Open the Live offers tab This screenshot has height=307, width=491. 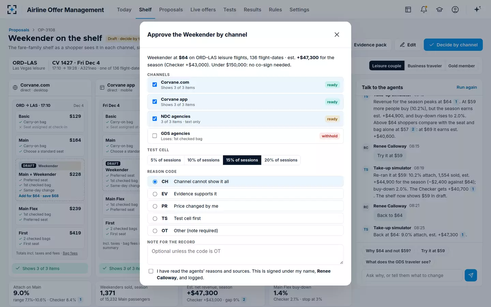point(203,10)
